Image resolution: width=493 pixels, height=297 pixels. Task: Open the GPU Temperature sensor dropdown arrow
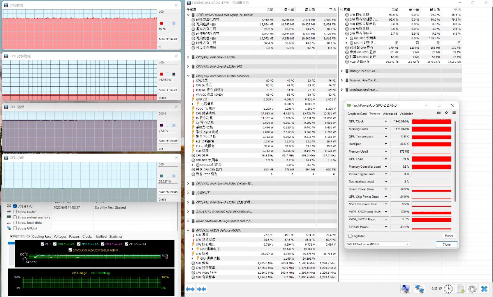coord(386,137)
